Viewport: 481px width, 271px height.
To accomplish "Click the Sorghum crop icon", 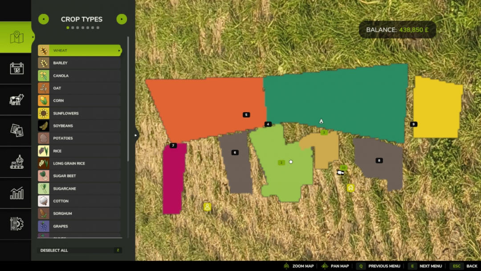I will pyautogui.click(x=44, y=214).
